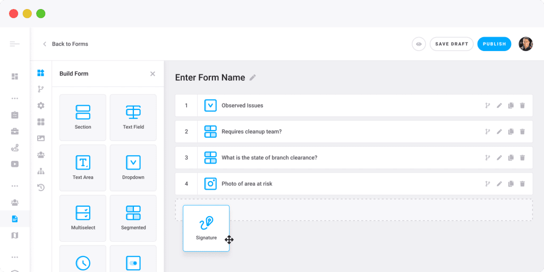Image resolution: width=544 pixels, height=272 pixels.
Task: Open the four-square grid icon in form toolbar
Action: click(41, 122)
